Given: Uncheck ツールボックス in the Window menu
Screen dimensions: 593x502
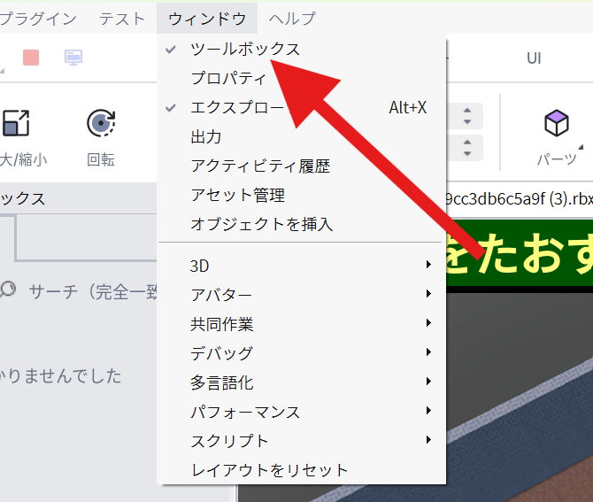Looking at the screenshot, I should point(245,50).
